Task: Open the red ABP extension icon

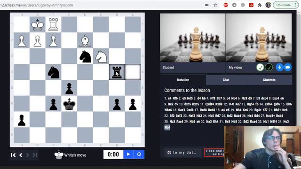Action: [226, 5]
